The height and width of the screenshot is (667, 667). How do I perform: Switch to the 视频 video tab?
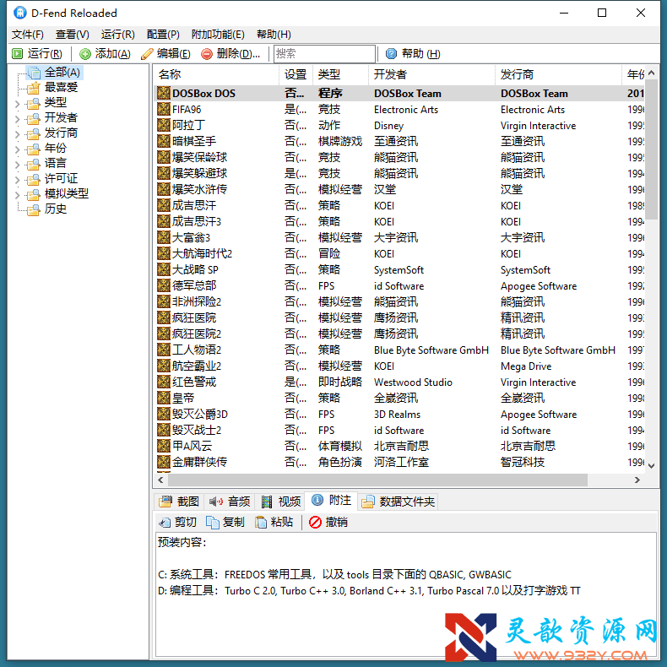pos(280,502)
